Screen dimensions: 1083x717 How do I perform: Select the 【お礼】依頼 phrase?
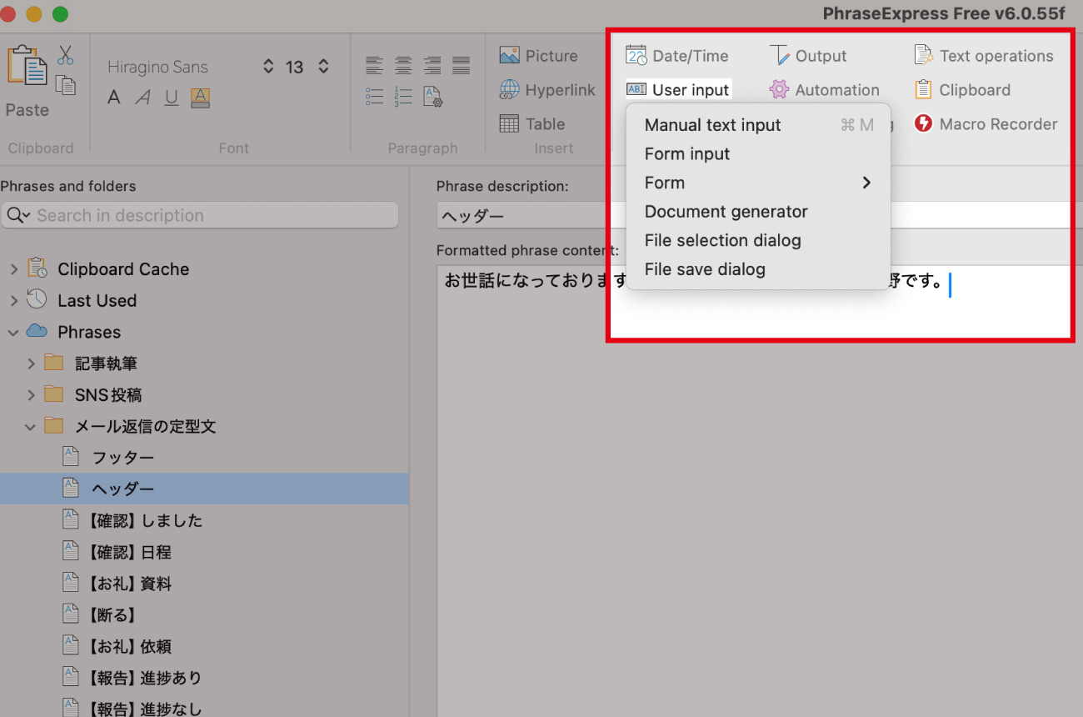point(129,647)
